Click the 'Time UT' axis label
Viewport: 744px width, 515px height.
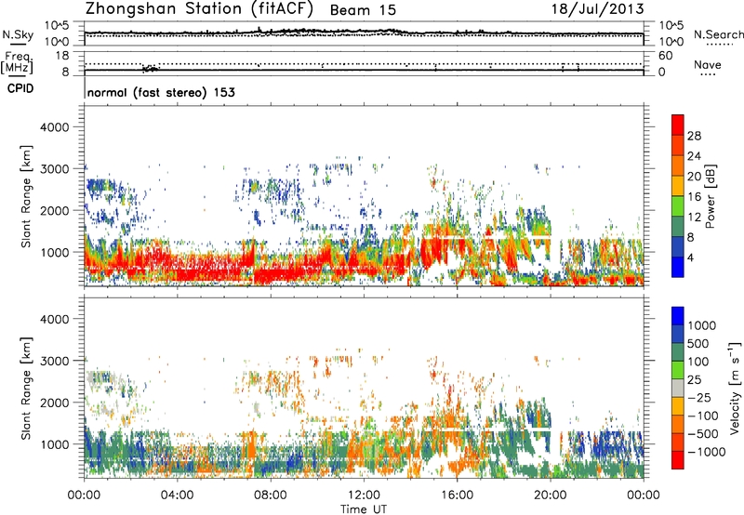[x=364, y=509]
